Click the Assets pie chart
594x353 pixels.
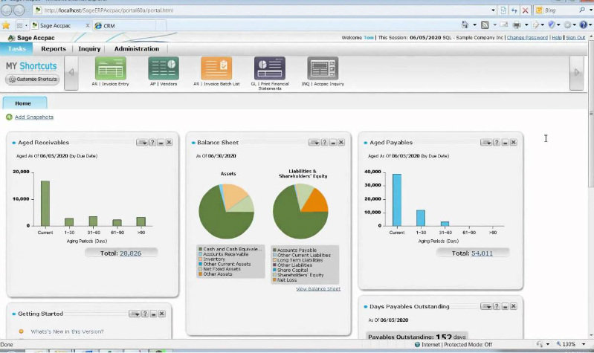tap(227, 211)
